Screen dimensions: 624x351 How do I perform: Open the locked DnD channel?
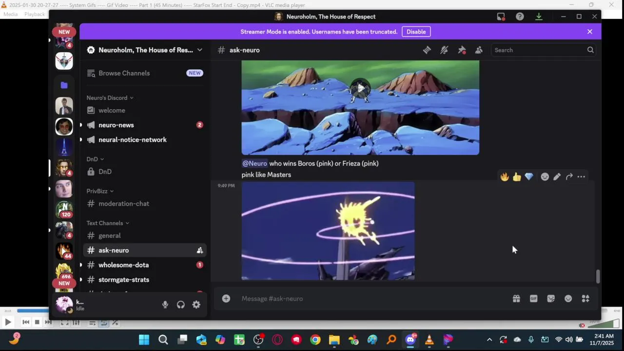coord(145,172)
